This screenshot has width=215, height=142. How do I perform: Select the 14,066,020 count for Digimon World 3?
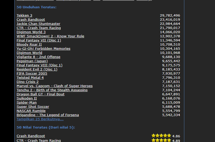(170, 32)
